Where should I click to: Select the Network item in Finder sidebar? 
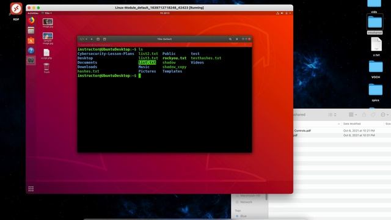tap(244, 202)
